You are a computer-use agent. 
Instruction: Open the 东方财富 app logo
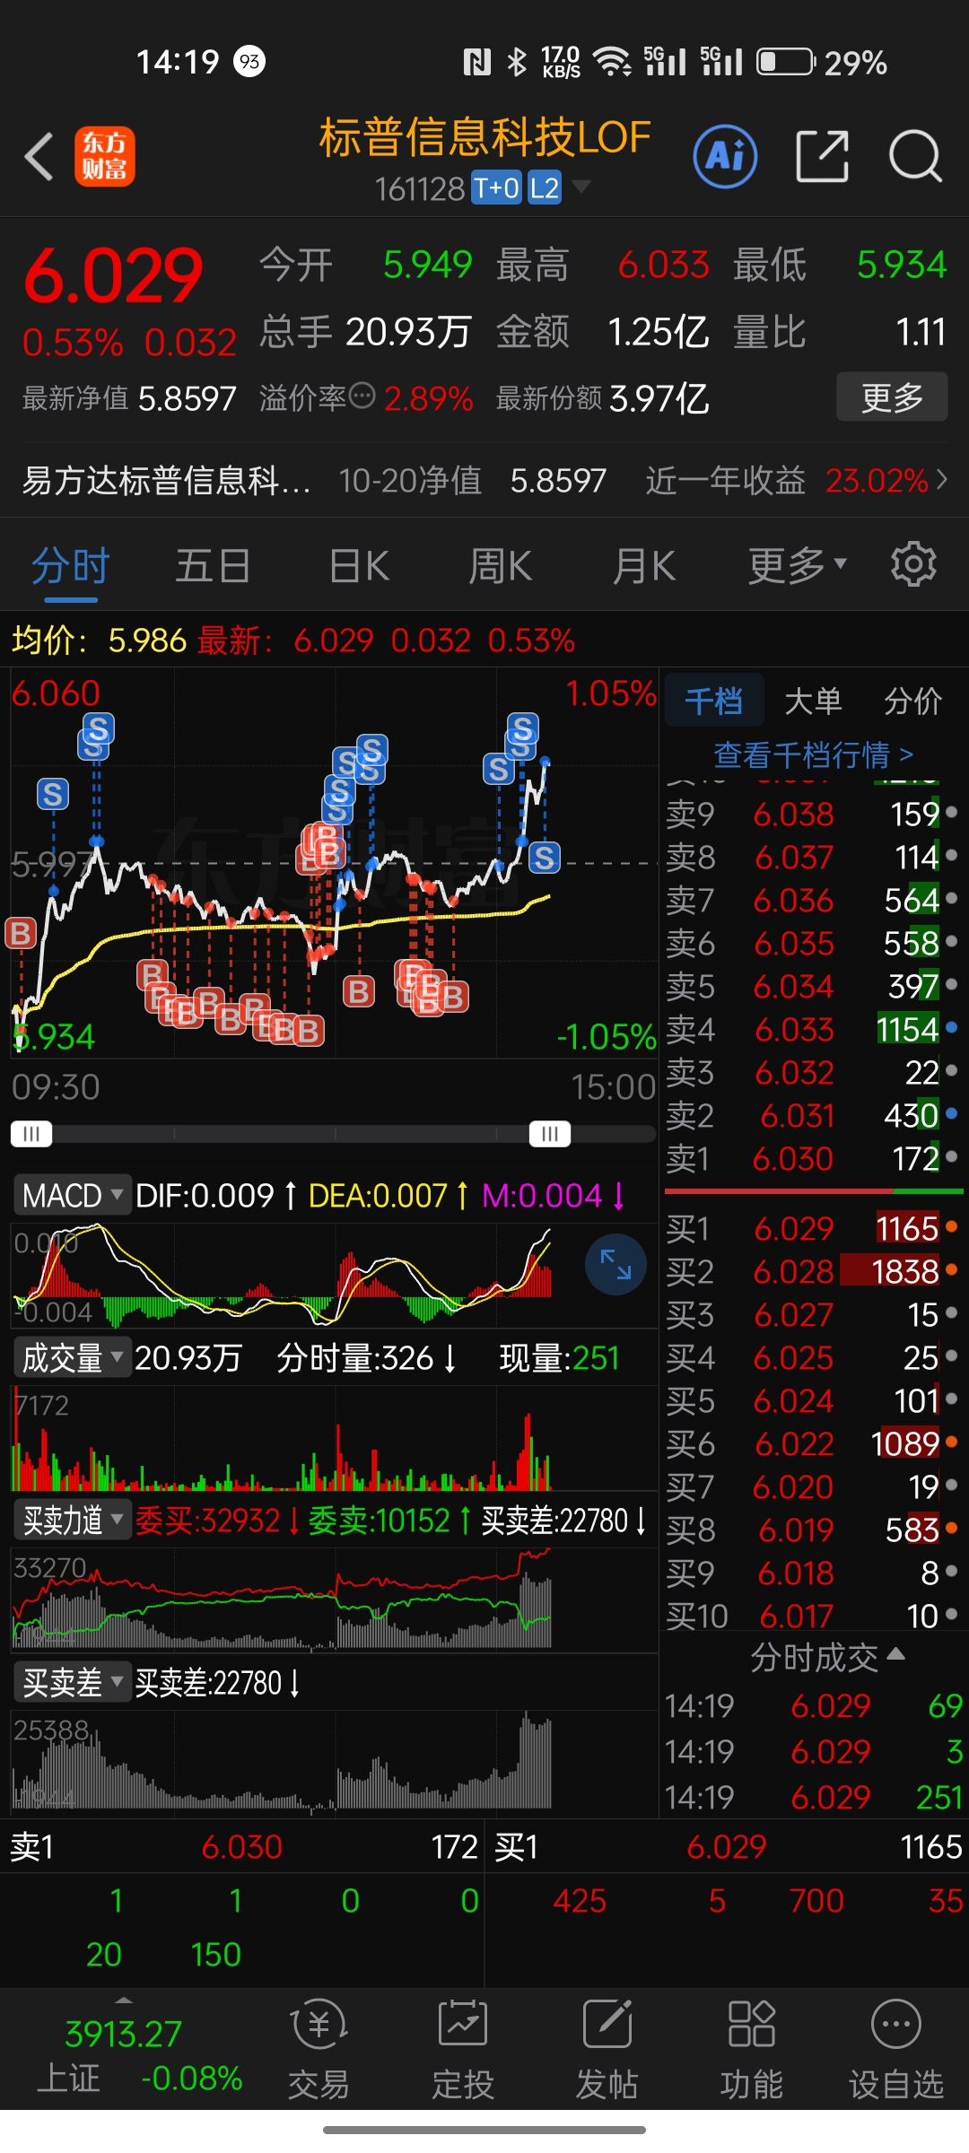click(x=104, y=156)
